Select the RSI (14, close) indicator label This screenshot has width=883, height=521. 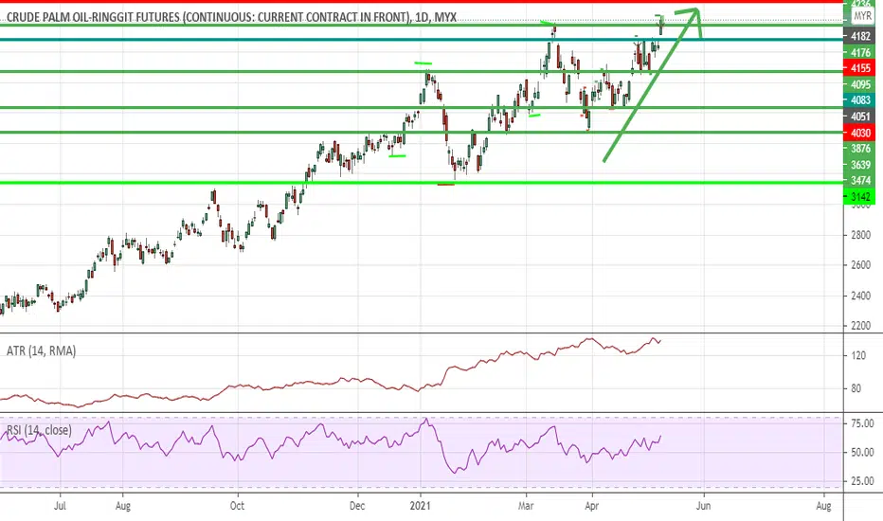pyautogui.click(x=39, y=430)
